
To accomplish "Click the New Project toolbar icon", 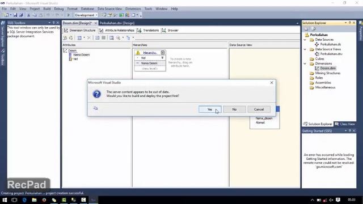I will 6,15.
